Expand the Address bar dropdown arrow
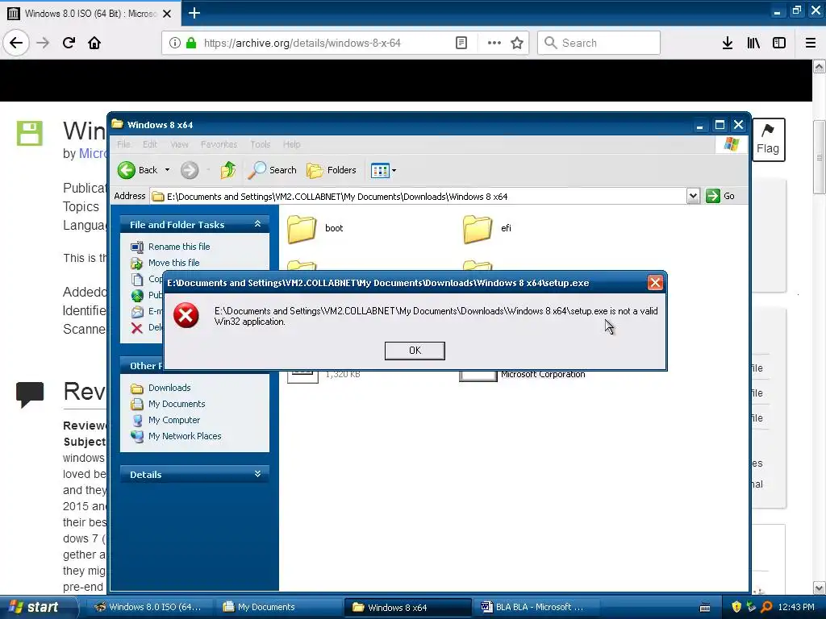 pos(693,197)
